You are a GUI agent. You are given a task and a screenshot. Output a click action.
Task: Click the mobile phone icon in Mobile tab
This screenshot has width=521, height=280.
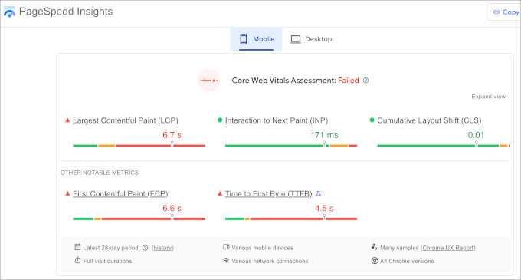(244, 39)
